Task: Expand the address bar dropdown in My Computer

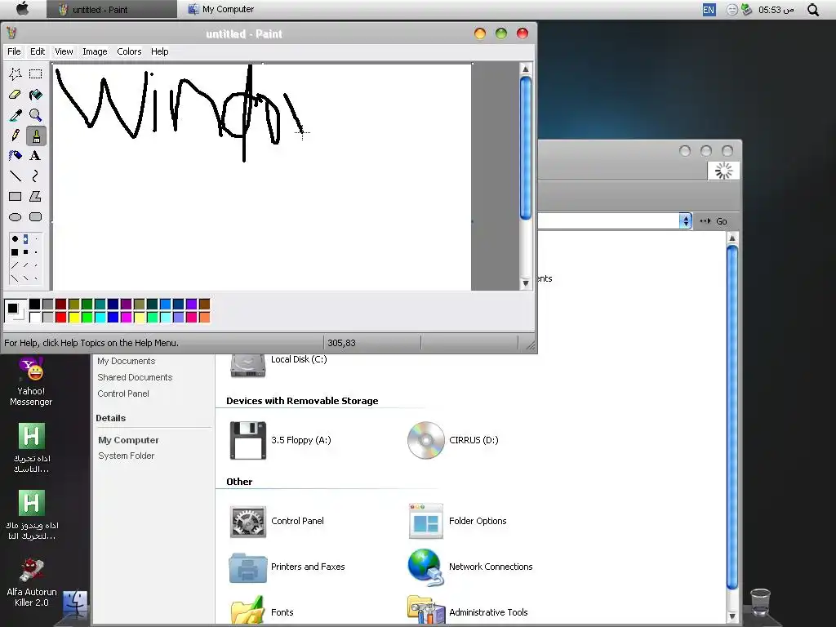Action: tap(685, 220)
